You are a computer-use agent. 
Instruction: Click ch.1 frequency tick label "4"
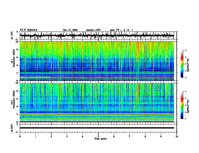tap(17, 65)
